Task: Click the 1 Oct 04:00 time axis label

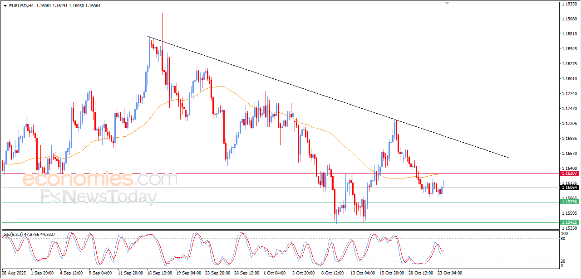Action: point(275,273)
